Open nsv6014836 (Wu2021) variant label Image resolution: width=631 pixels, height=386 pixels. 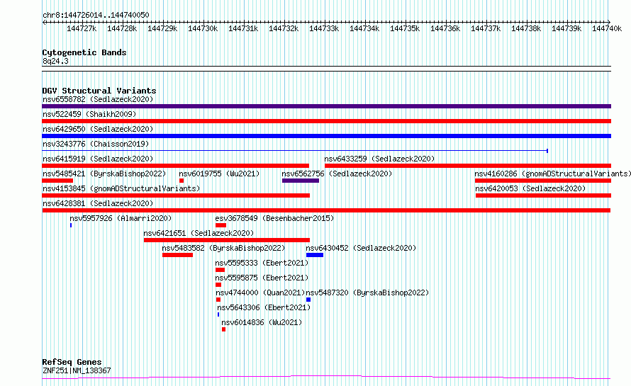click(x=262, y=322)
